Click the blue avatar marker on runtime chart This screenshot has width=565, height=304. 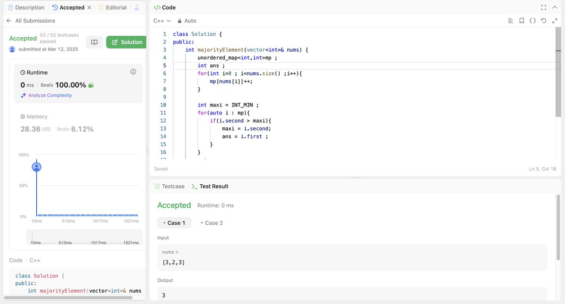37,166
